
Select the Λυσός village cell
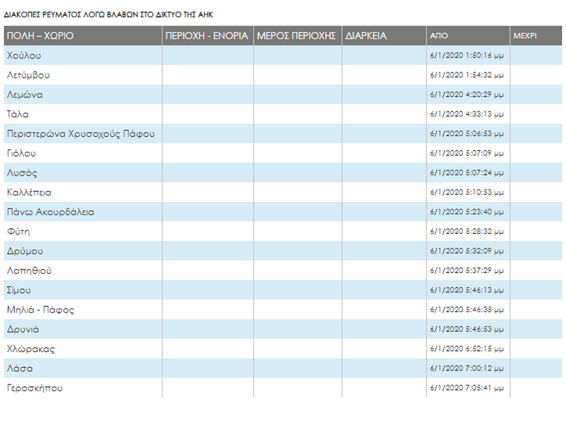[x=83, y=172]
